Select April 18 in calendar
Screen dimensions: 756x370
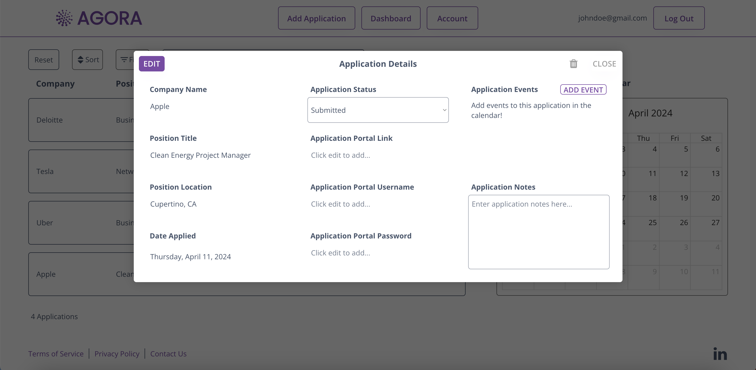coord(643,204)
